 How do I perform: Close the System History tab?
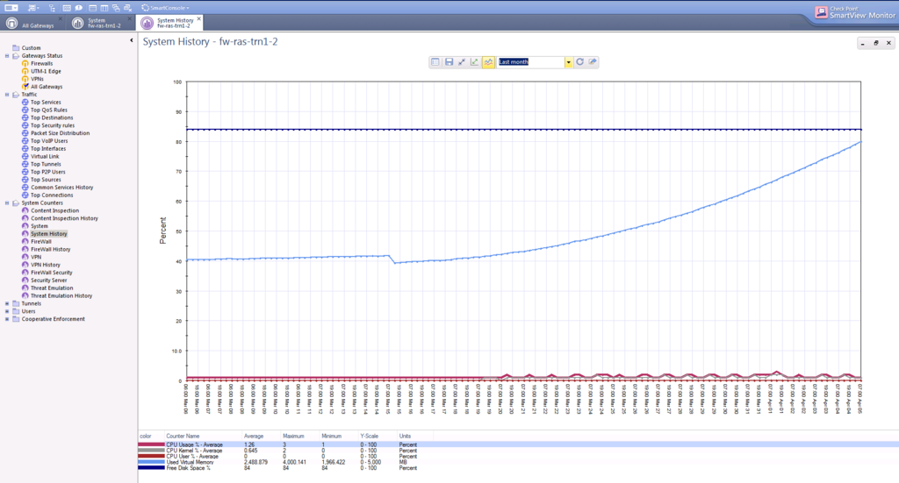(x=199, y=19)
